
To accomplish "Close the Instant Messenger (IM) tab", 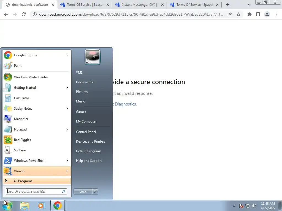I will click(x=162, y=5).
